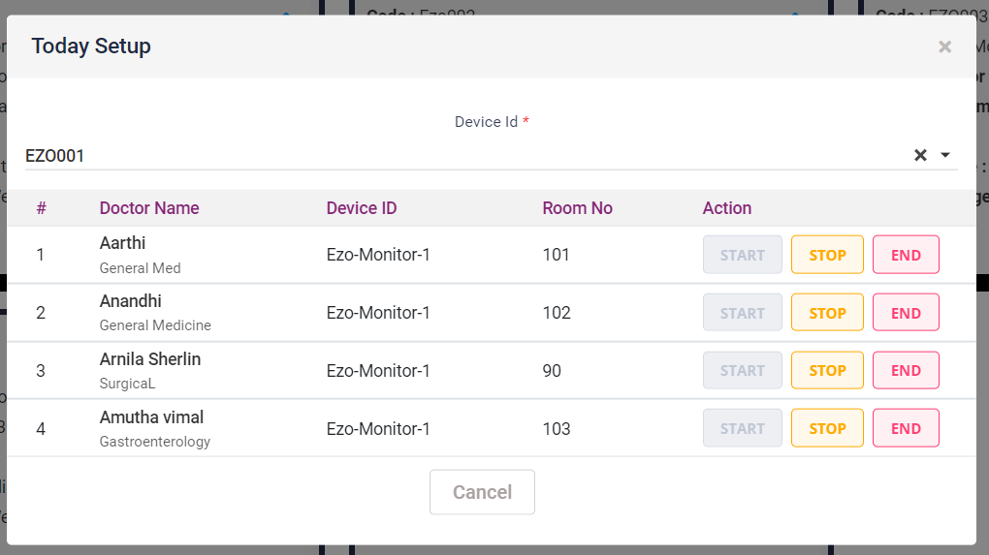Close the Today Setup dialog with X
Image resolution: width=989 pixels, height=555 pixels.
click(944, 46)
